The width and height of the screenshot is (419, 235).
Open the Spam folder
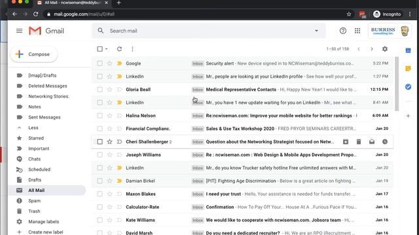(34, 200)
